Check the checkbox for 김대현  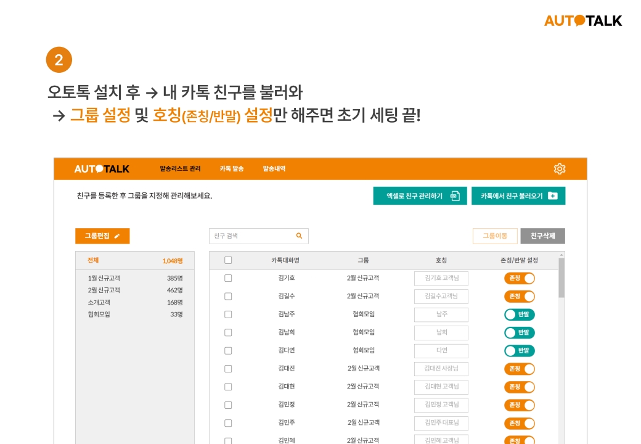tap(228, 387)
